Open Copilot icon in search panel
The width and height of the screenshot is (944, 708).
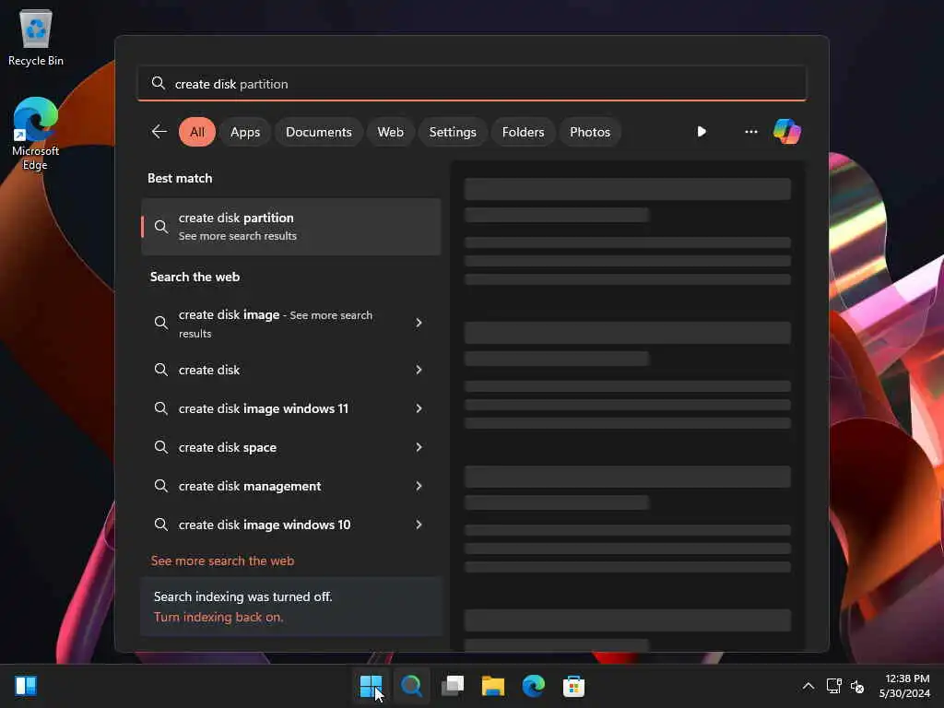click(x=787, y=132)
